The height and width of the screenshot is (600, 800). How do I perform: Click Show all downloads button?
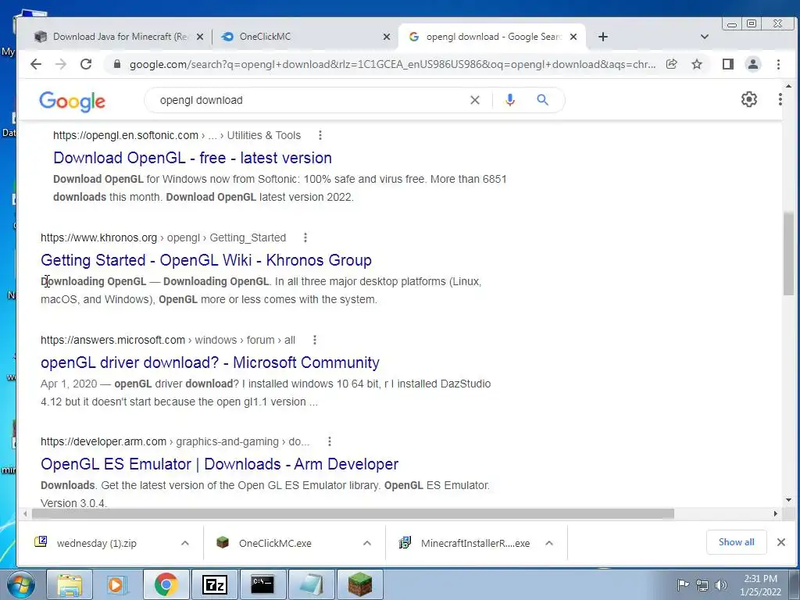(736, 542)
